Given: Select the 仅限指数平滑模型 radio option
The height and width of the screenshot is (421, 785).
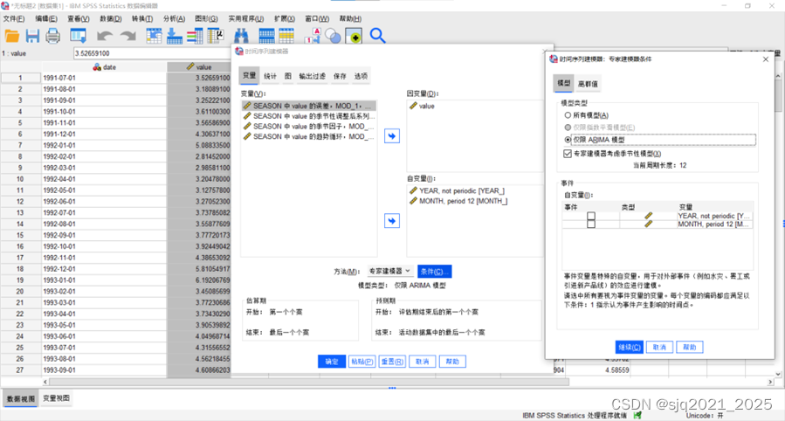Looking at the screenshot, I should coord(568,128).
